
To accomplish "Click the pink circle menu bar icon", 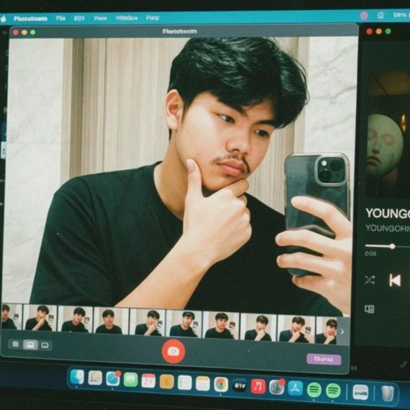I will [x=364, y=16].
